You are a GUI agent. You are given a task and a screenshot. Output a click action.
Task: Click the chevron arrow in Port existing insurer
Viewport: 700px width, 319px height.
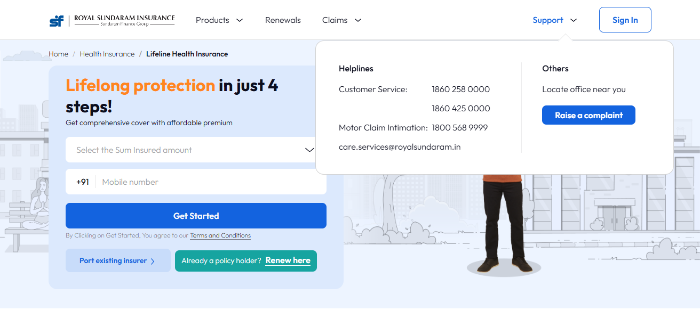(153, 261)
